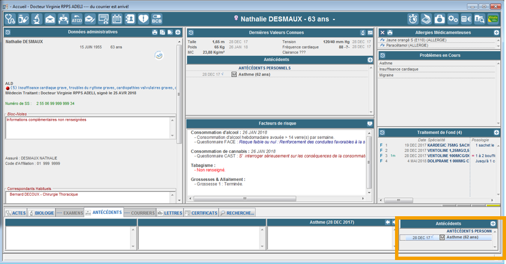506x264 pixels.
Task: Switch to the BIOLOGIE tab
Action: pos(42,213)
